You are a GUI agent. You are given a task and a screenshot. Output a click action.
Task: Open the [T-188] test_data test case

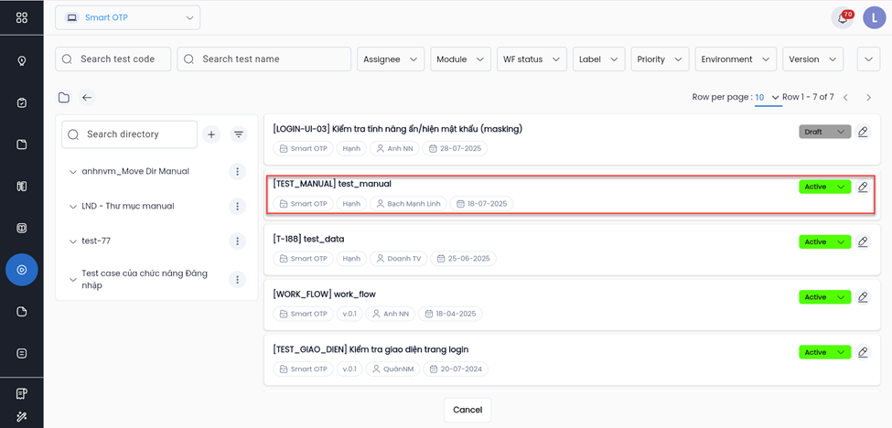click(x=308, y=239)
